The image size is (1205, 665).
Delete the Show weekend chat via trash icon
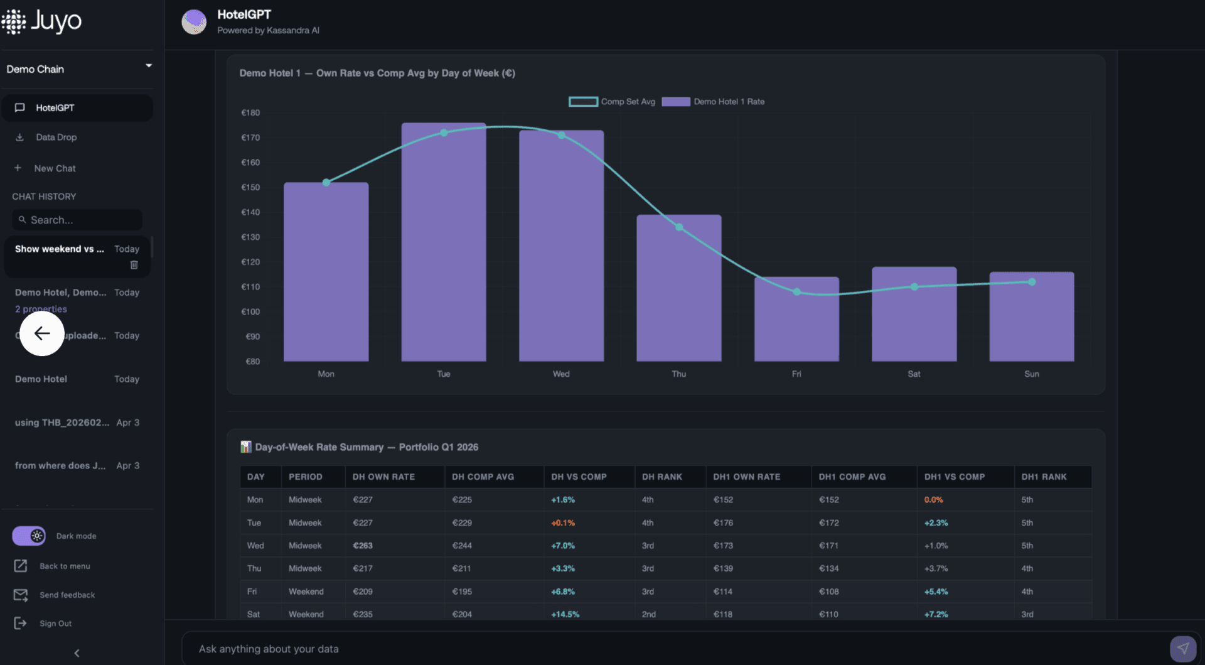point(134,265)
